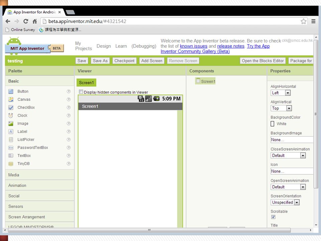The width and height of the screenshot is (321, 241).
Task: Open help for TinyDB component
Action: point(69,164)
